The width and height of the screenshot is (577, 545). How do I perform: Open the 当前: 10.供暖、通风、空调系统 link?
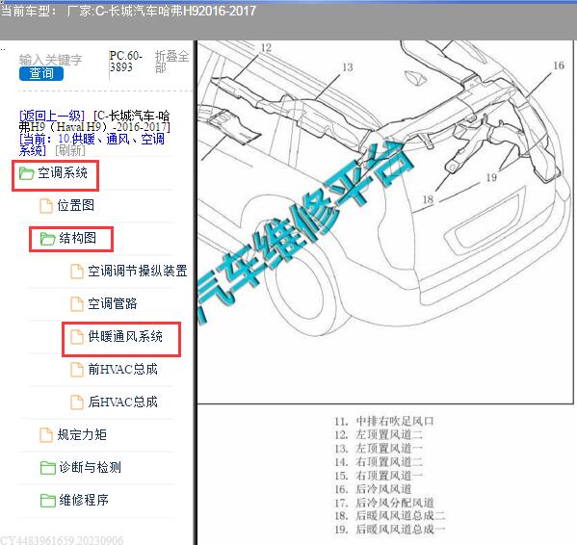(x=92, y=144)
